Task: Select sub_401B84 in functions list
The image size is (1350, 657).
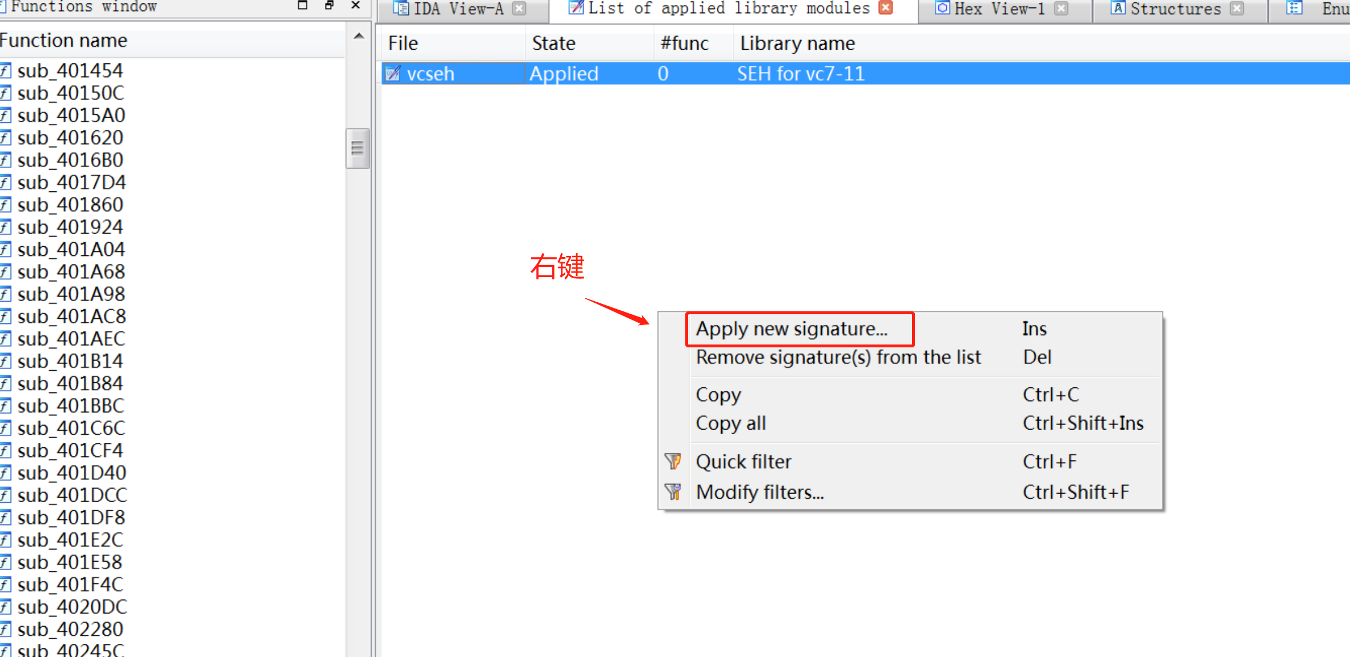Action: click(x=70, y=383)
